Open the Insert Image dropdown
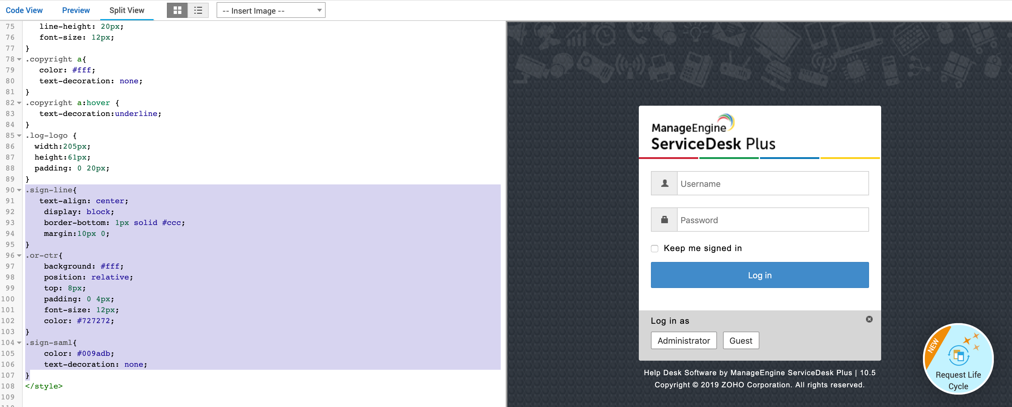 pos(271,11)
